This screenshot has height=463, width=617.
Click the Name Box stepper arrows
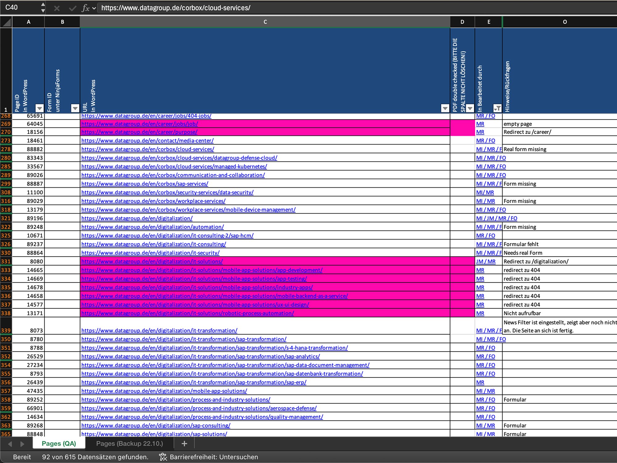(43, 7)
